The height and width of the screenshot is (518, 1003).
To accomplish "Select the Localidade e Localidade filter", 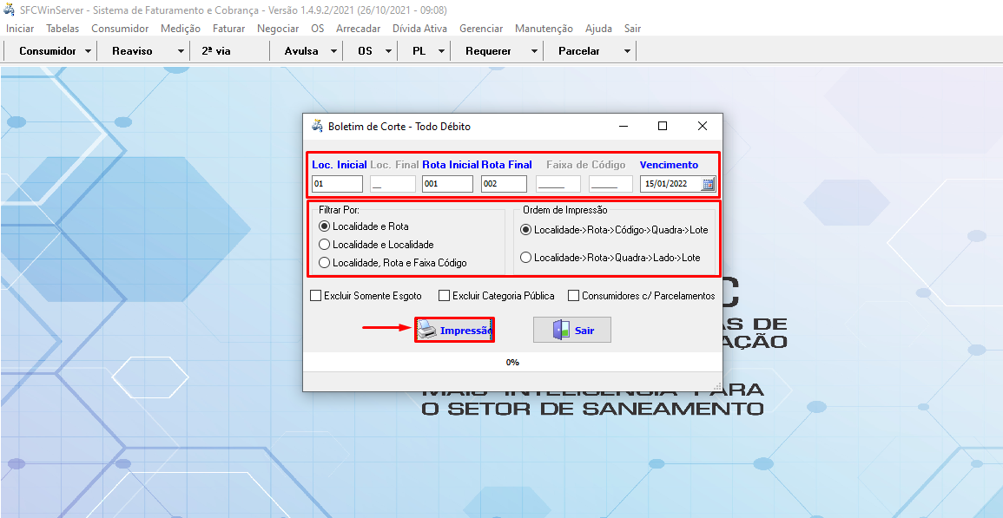I will tap(325, 245).
